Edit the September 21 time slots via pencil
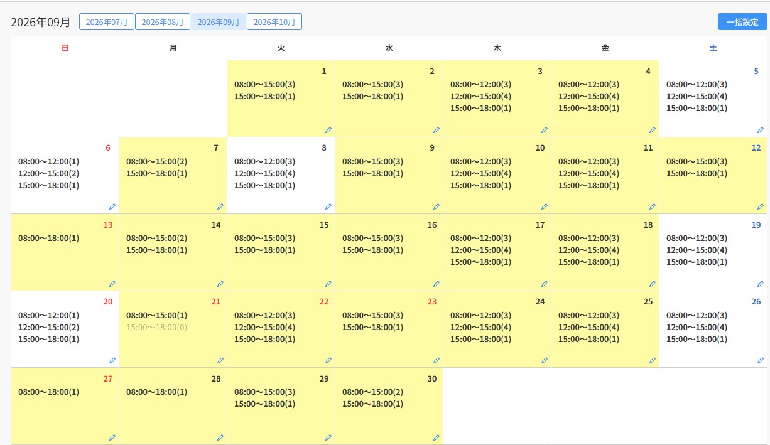 (x=220, y=360)
